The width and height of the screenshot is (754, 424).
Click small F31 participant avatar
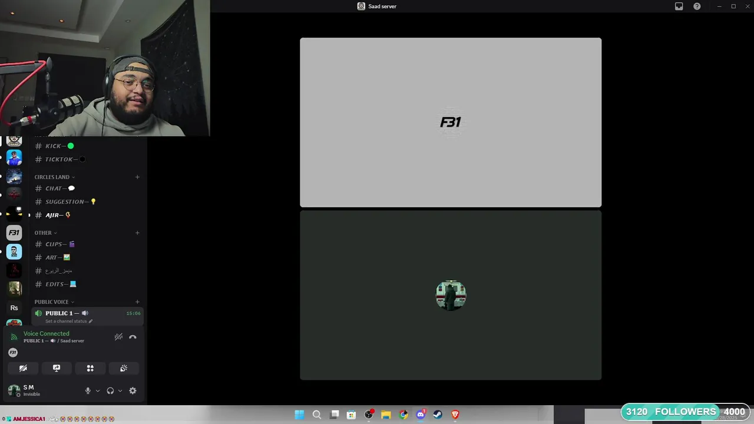(x=13, y=352)
